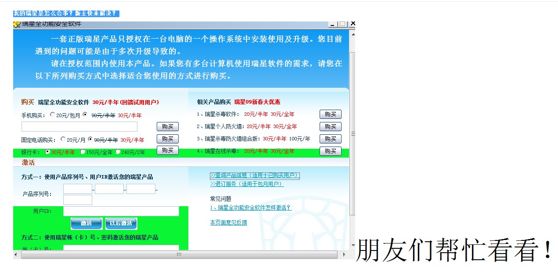Select mobile purchase 20元/包月 radio option
The height and width of the screenshot is (272, 558).
53,115
